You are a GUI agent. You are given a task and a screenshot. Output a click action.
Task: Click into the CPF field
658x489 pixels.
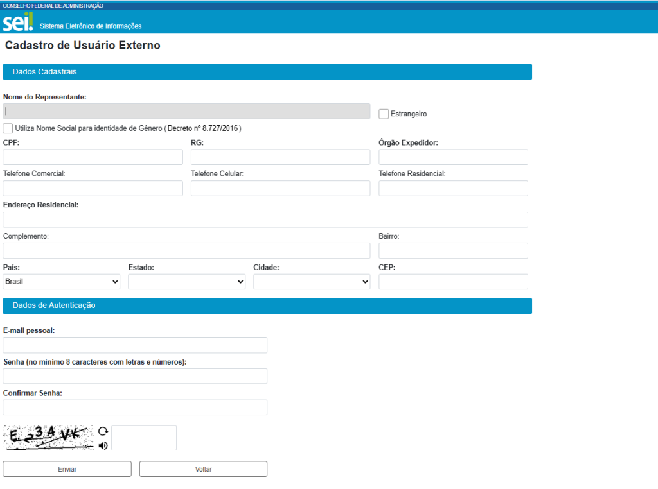tap(93, 157)
